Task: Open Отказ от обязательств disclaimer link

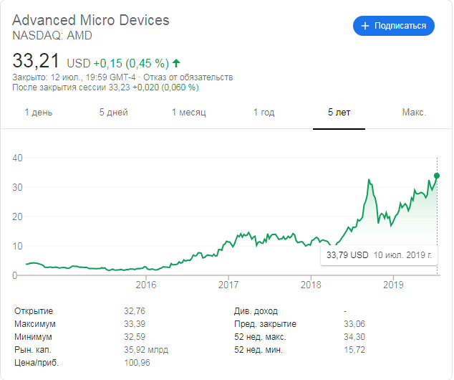Action: click(190, 77)
